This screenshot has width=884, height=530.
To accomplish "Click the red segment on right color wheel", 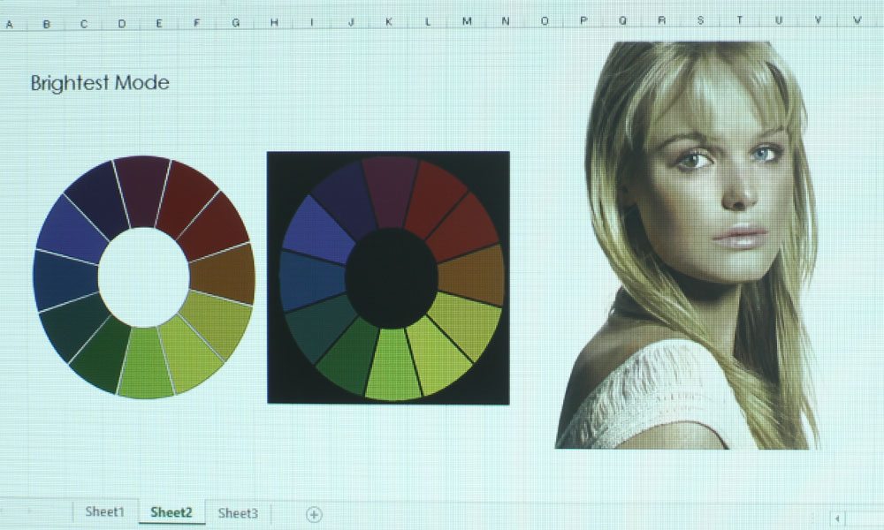I will pos(437,196).
